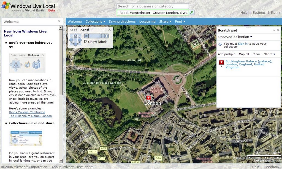Screen dimensions: 282x169
Task: Pan the map east with the right arrow
Action: [x=80, y=39]
